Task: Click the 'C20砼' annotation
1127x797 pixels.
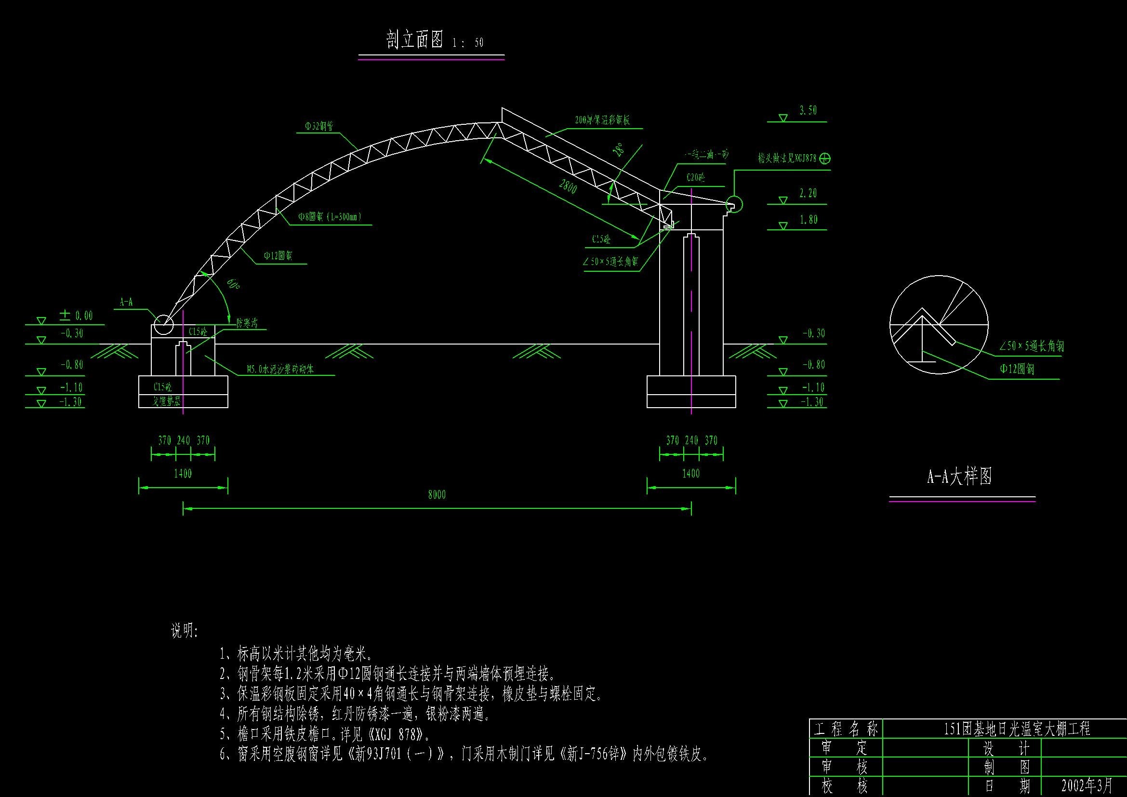Action: 696,178
